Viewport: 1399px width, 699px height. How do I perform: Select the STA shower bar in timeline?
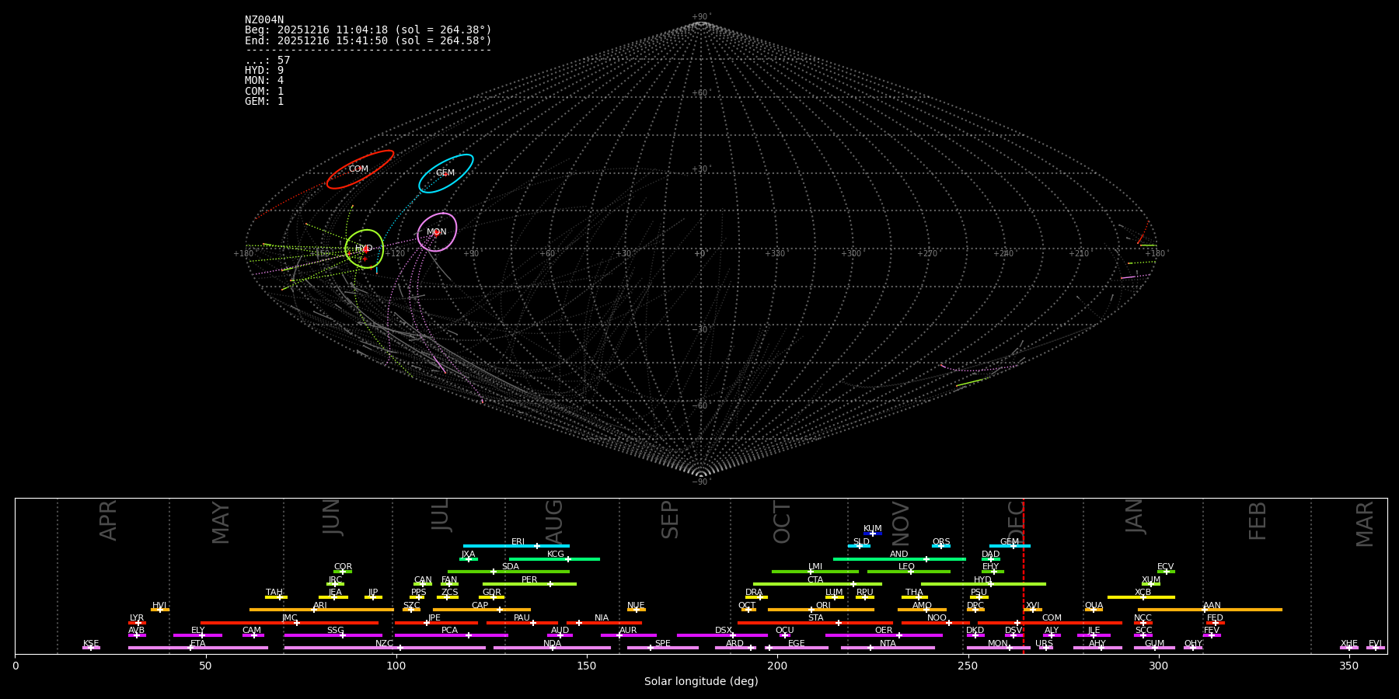click(x=815, y=623)
